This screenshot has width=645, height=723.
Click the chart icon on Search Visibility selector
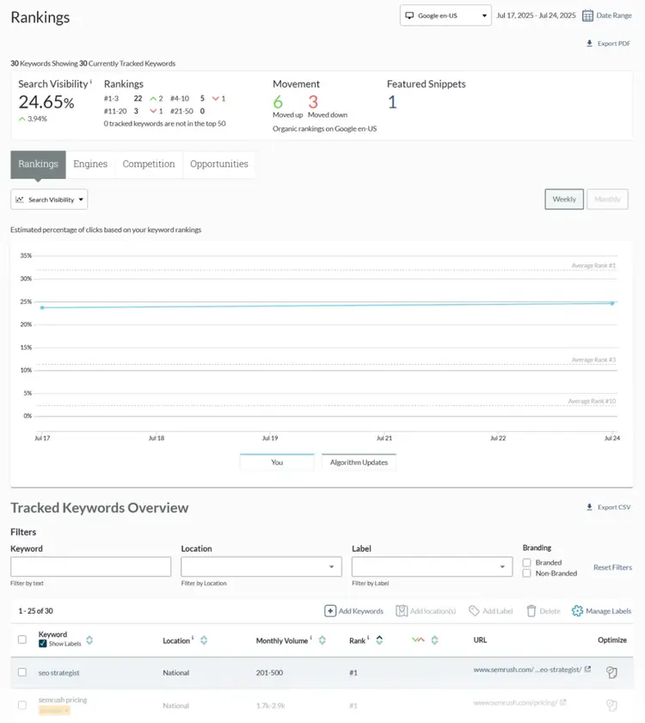pos(19,200)
